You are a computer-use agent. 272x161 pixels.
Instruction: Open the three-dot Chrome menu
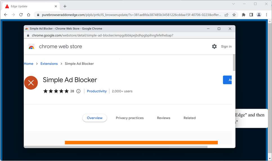[266, 15]
